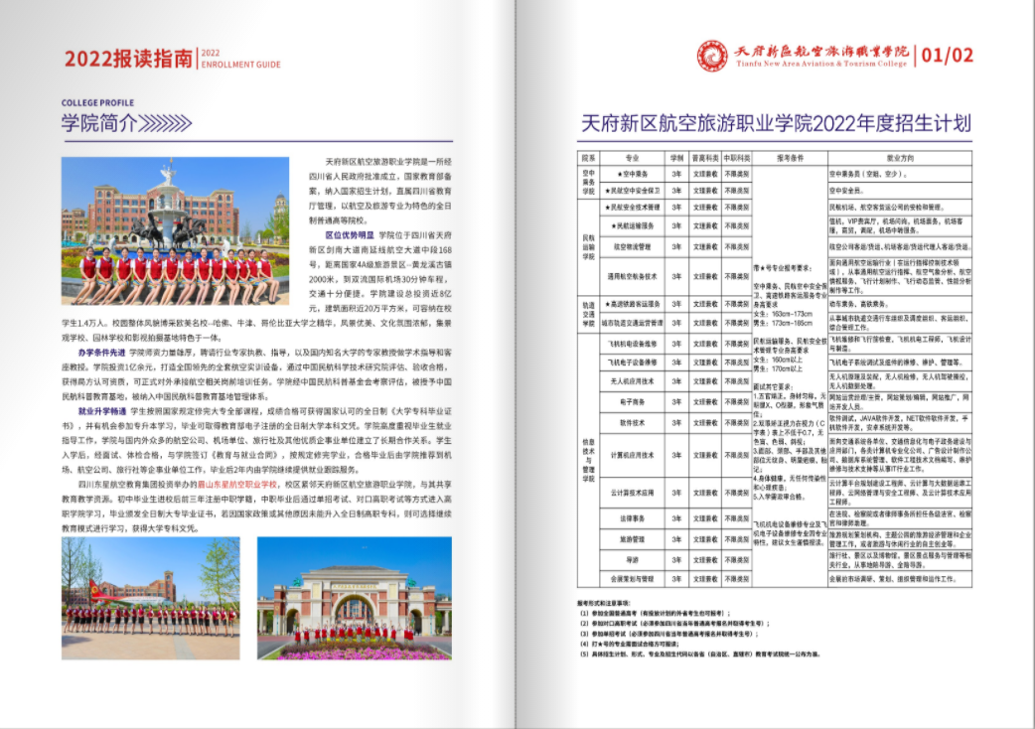Click "不限类别" in the 导游 row
This screenshot has width=1035, height=729.
tap(737, 560)
